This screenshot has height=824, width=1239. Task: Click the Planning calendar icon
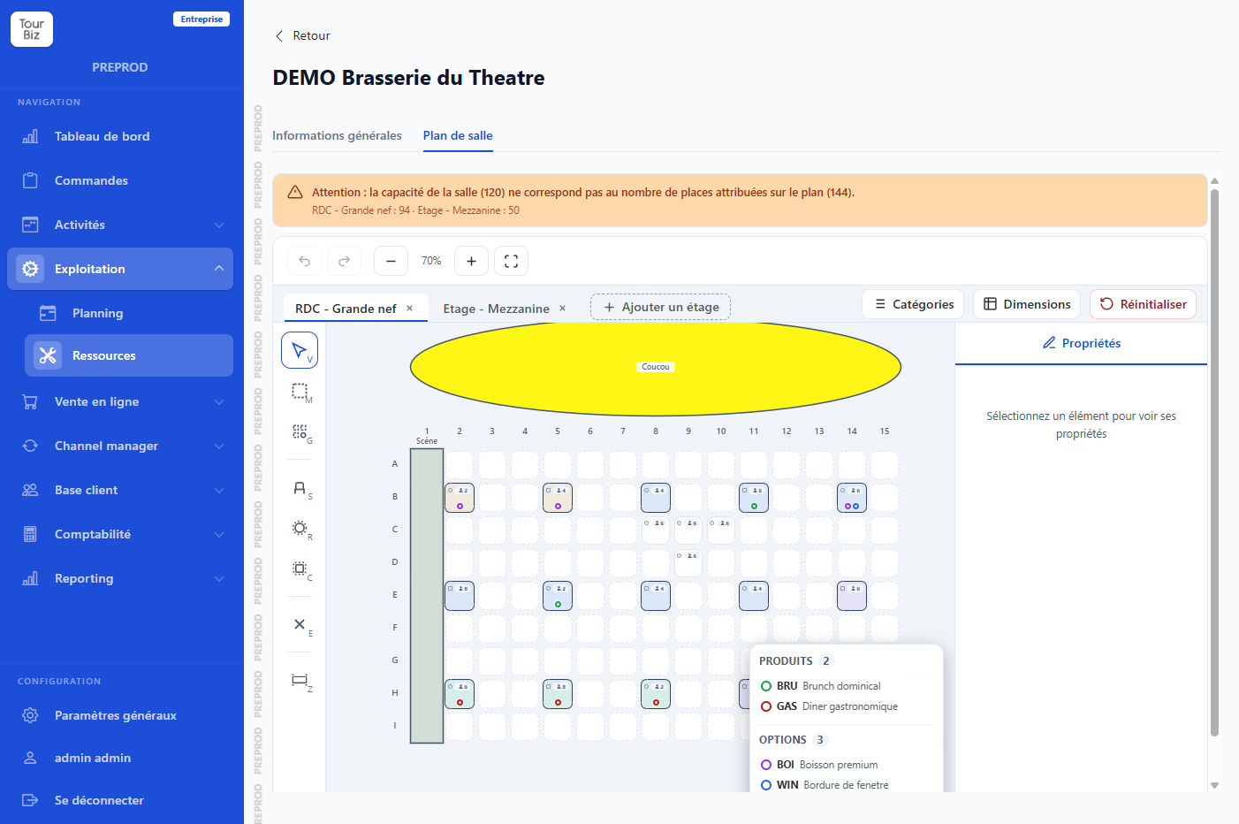tap(48, 313)
